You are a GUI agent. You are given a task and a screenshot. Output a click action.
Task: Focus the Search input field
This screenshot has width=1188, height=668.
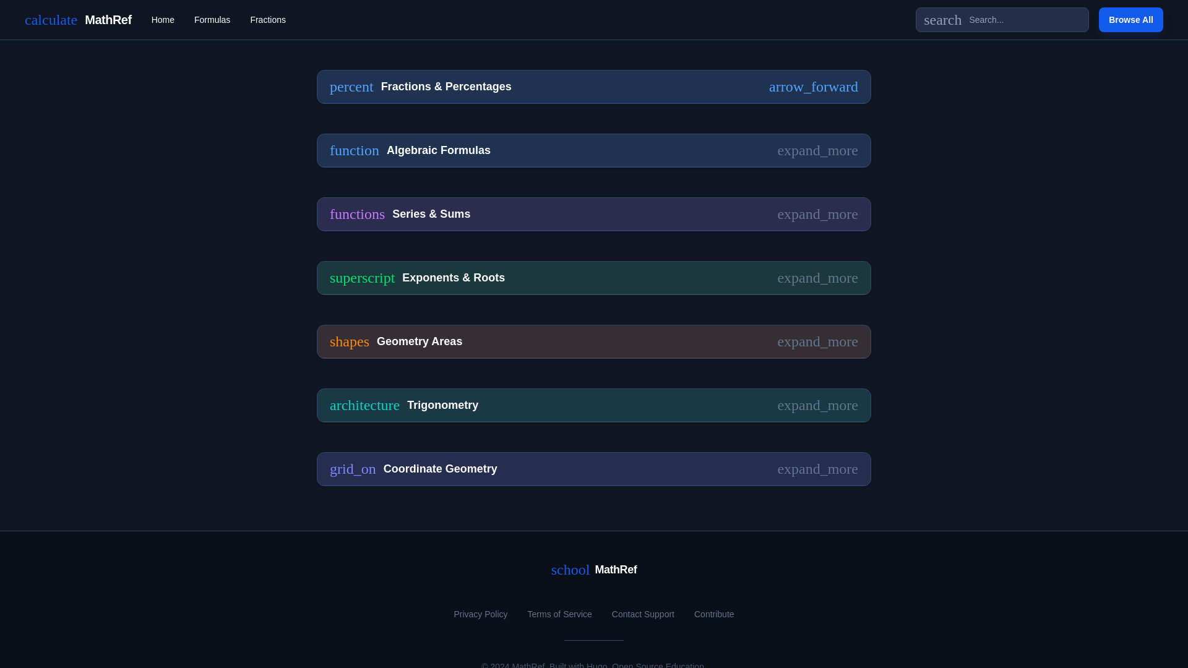[1024, 20]
